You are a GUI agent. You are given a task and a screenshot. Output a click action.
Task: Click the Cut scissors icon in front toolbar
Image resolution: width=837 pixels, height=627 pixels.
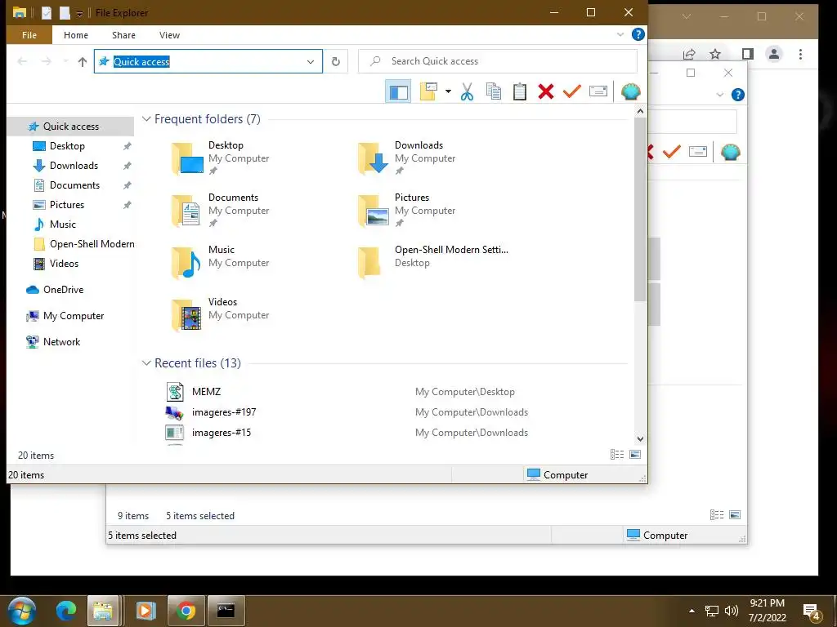(x=467, y=91)
